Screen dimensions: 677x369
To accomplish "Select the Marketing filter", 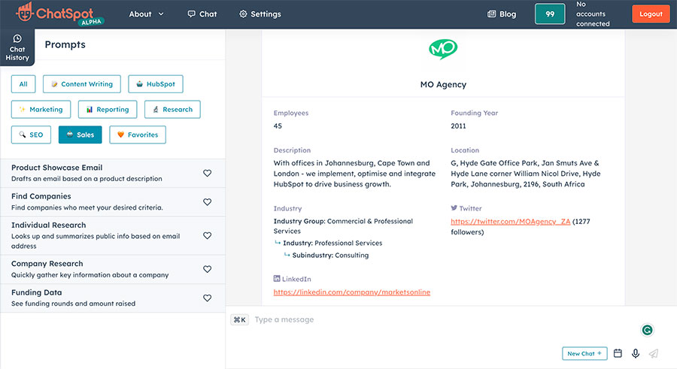I will click(41, 110).
